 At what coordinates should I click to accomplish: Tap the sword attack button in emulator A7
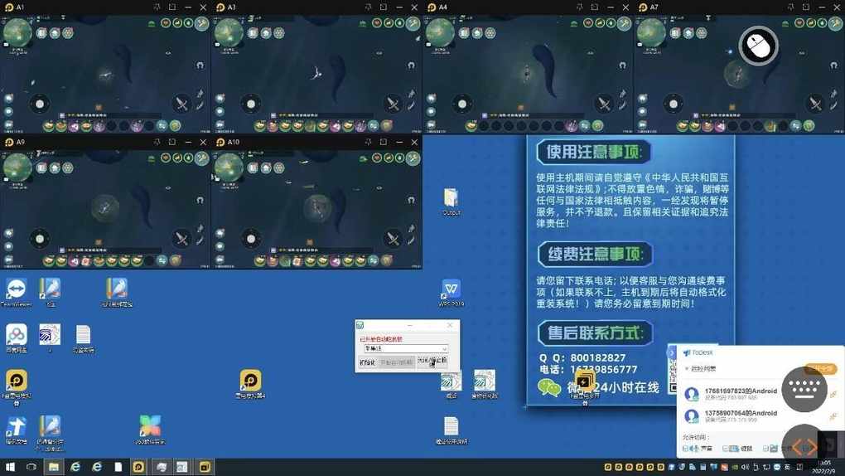pos(815,103)
